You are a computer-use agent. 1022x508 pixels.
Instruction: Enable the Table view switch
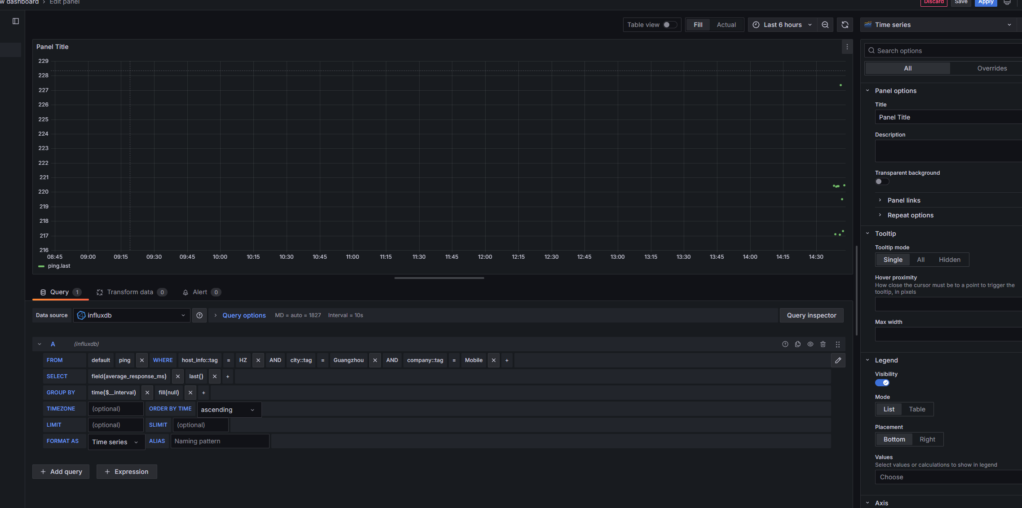(669, 25)
